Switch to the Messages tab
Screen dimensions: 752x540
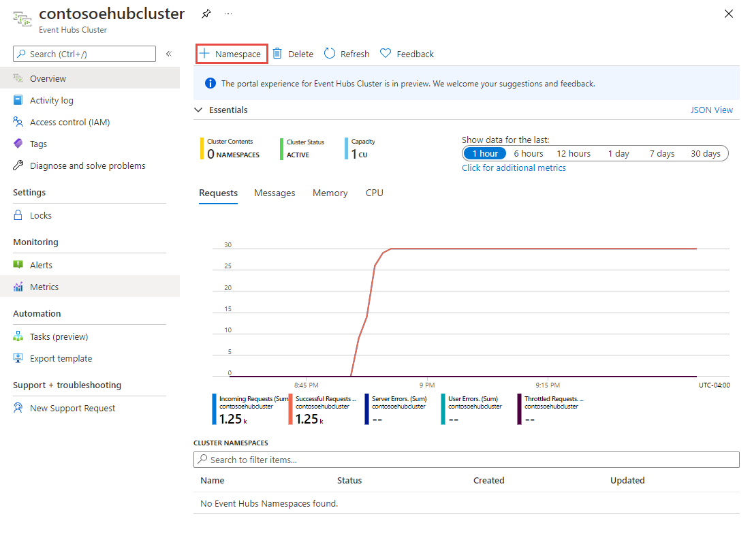[275, 193]
